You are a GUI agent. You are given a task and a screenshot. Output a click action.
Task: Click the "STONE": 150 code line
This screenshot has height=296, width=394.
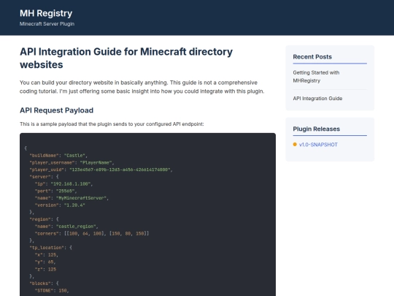pos(52,290)
